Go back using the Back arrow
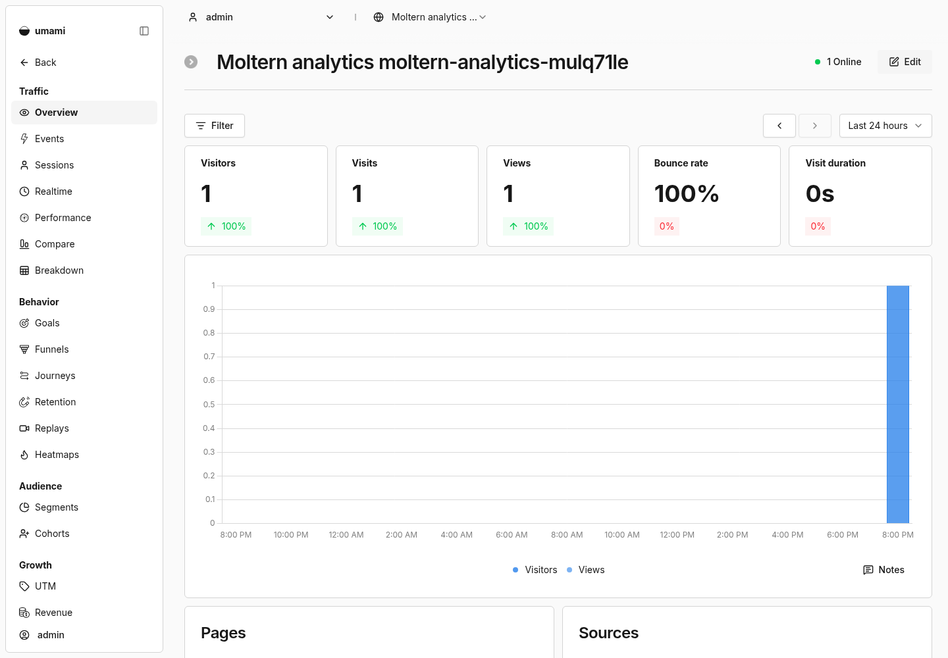The height and width of the screenshot is (658, 948). pos(38,63)
